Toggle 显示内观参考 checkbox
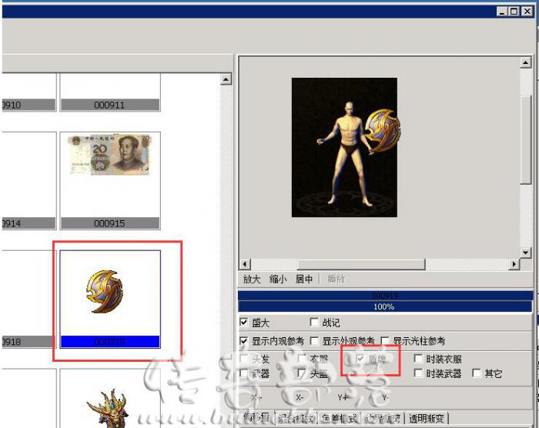This screenshot has width=539, height=428. point(244,340)
